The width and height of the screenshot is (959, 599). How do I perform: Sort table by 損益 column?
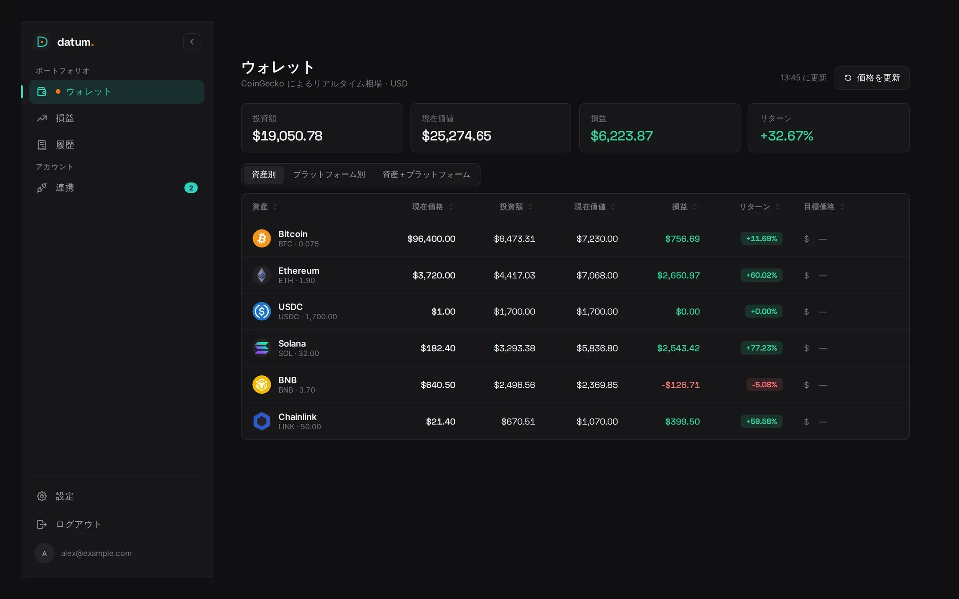click(685, 207)
